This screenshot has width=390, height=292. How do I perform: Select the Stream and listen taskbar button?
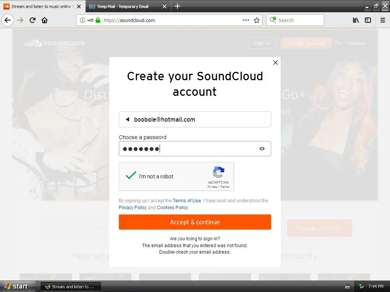pos(70,287)
